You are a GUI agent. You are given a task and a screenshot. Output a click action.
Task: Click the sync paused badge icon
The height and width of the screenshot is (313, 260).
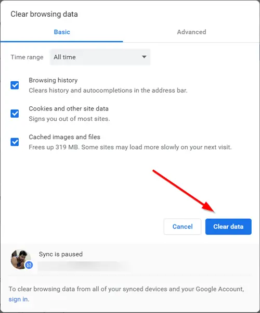pos(29,265)
